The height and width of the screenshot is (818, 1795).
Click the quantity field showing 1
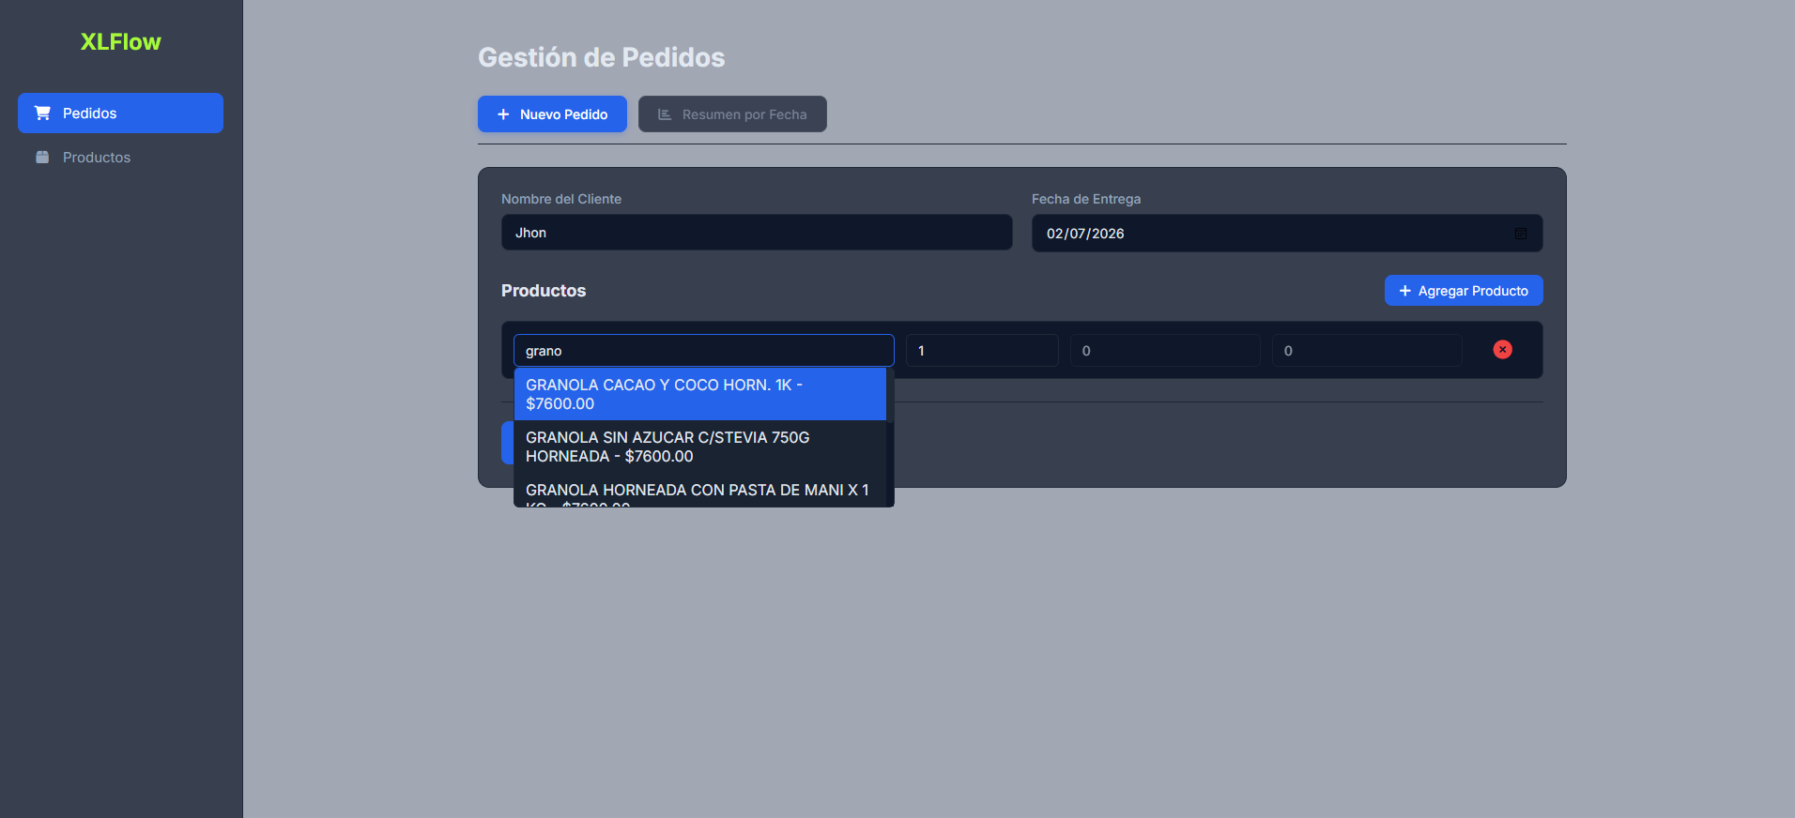pos(982,351)
